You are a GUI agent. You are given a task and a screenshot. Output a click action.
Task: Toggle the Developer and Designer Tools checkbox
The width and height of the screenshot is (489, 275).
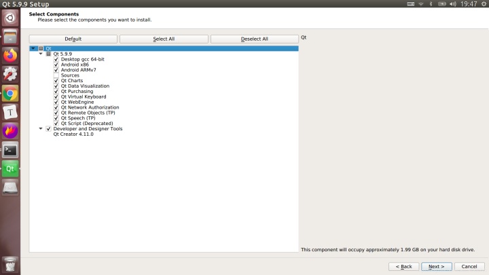click(48, 129)
